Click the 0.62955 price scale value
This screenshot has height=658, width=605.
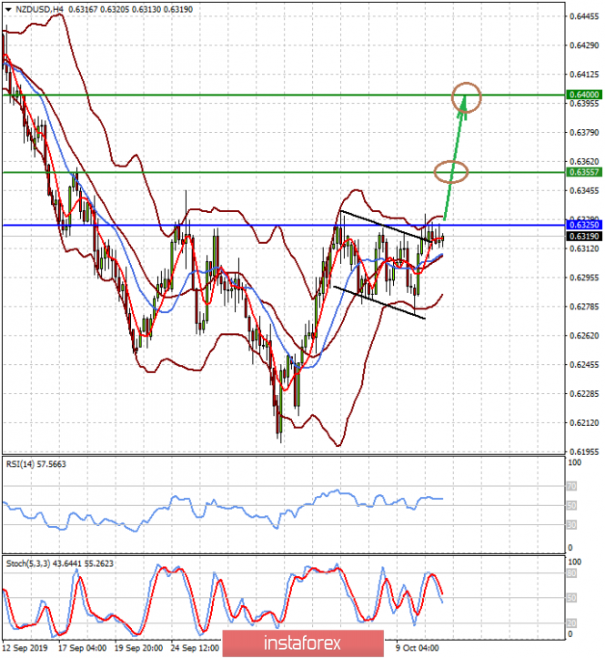[x=584, y=278]
